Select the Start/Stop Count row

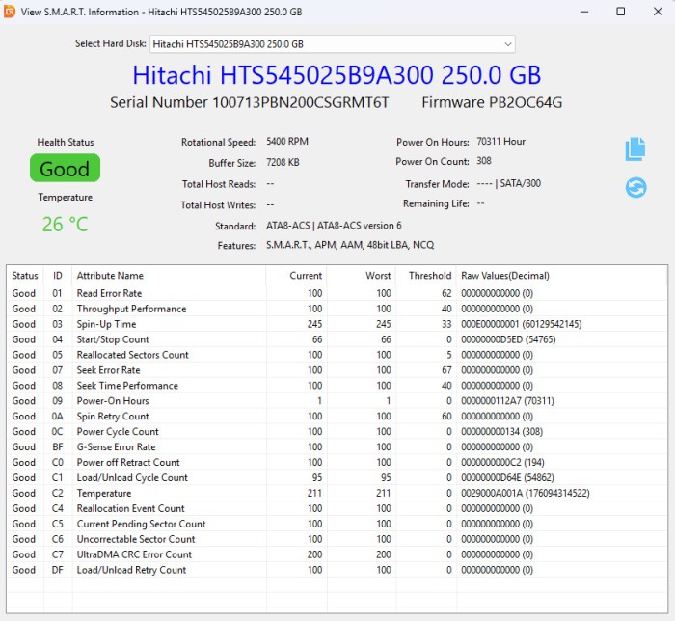pos(337,339)
